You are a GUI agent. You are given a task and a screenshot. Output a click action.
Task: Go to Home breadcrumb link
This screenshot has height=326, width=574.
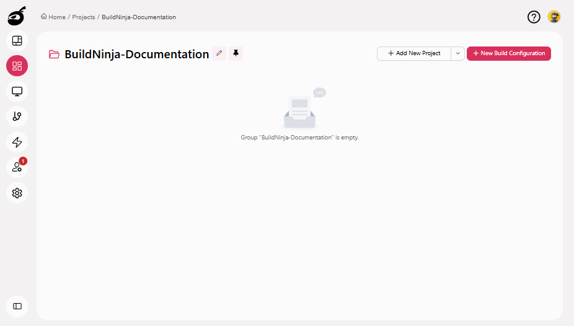(x=53, y=17)
